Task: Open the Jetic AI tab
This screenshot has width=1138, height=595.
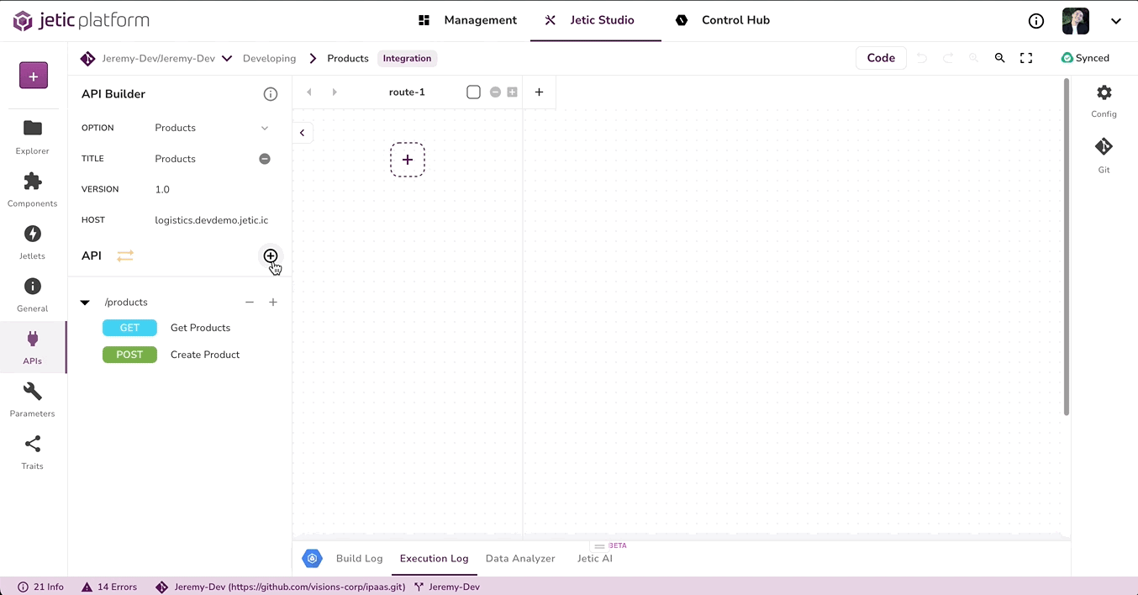Action: coord(595,558)
